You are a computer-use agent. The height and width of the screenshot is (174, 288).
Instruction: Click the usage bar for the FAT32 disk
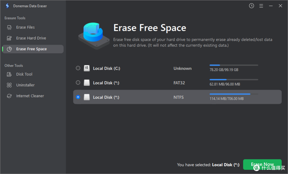[234, 80]
